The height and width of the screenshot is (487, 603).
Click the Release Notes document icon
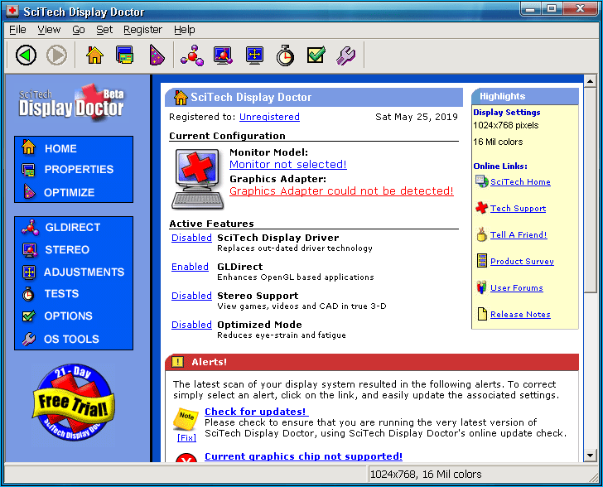(482, 314)
